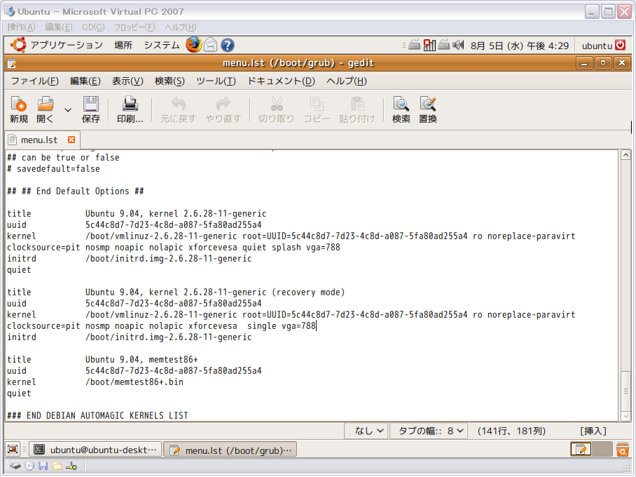Switch to ubuntu@ubuntu-desktop terminal taskbar button
Screen dimensions: 636x477
(95, 450)
